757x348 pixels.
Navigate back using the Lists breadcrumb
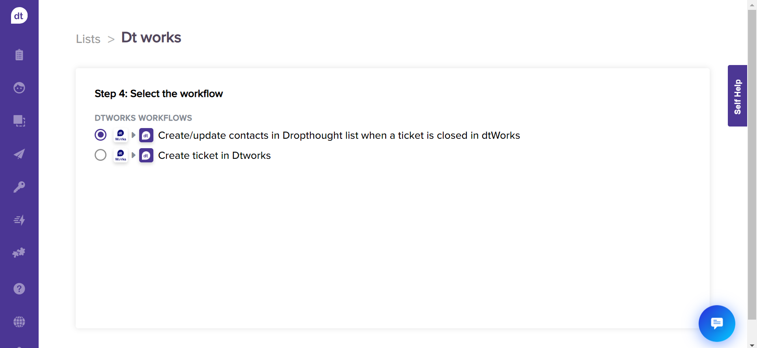pyautogui.click(x=88, y=39)
